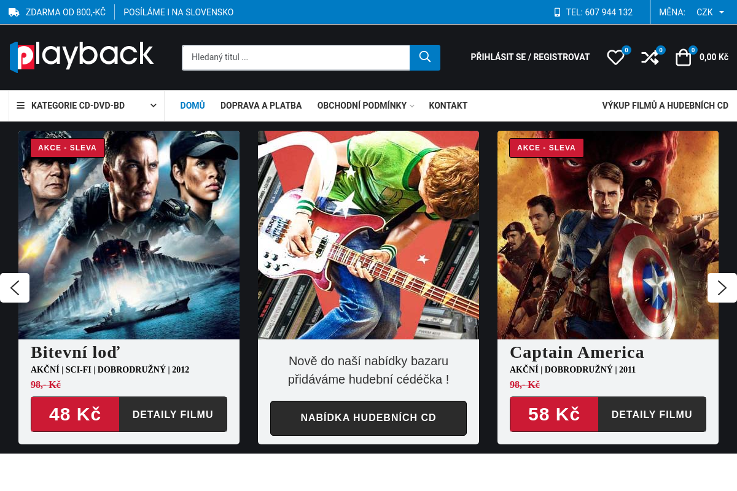This screenshot has height=491, width=737.
Task: Click Přihlásit se / Registrovat
Action: (x=530, y=57)
